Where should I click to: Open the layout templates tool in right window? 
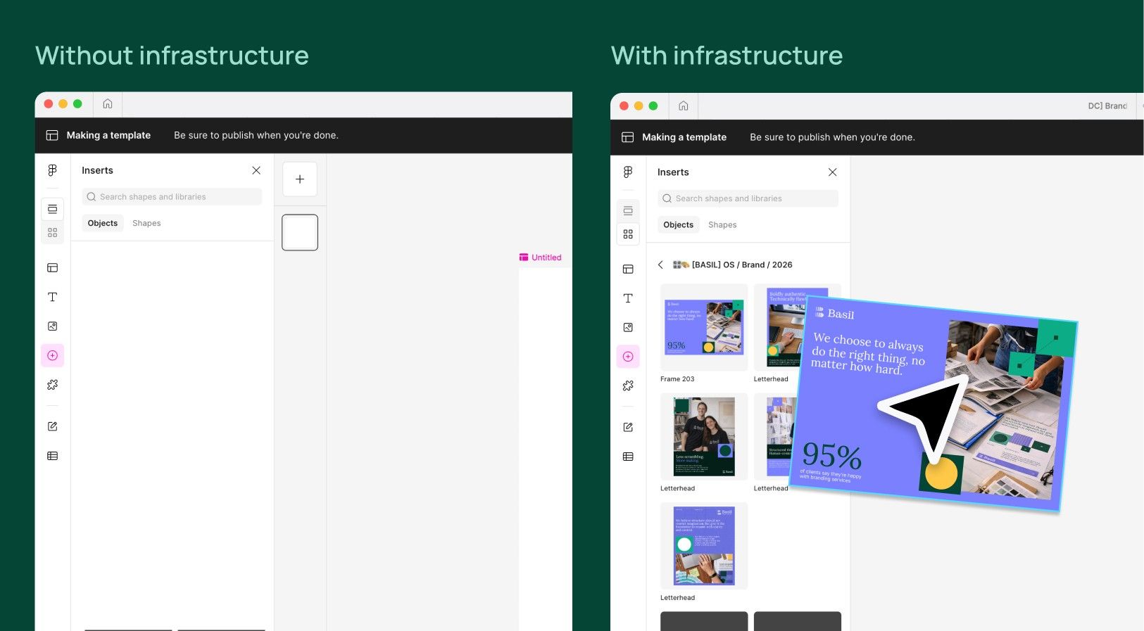point(628,269)
